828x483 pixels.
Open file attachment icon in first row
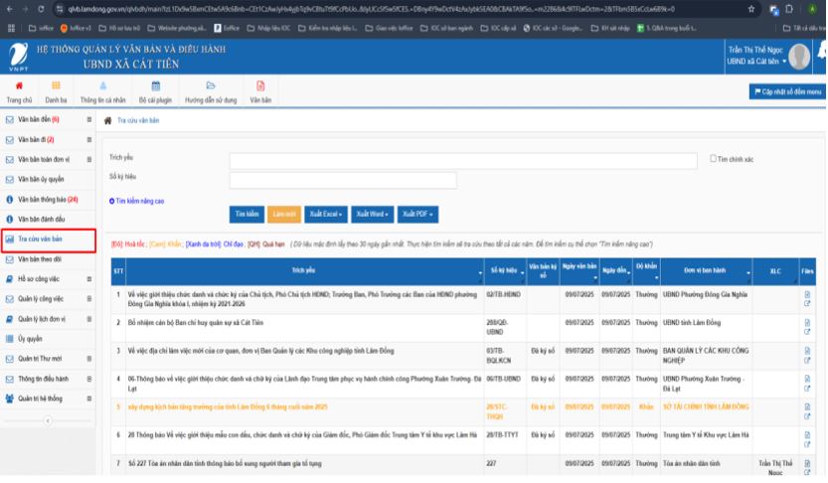pos(807,295)
